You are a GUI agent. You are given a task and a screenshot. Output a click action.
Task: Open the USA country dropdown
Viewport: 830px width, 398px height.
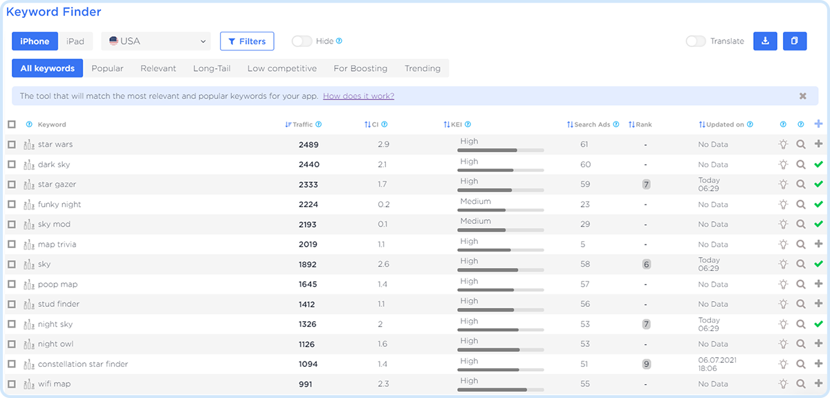[x=156, y=41]
